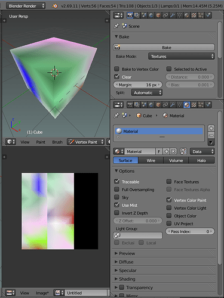Open the Vertex Paint mode selector
The width and height of the screenshot is (224, 298).
[85, 142]
